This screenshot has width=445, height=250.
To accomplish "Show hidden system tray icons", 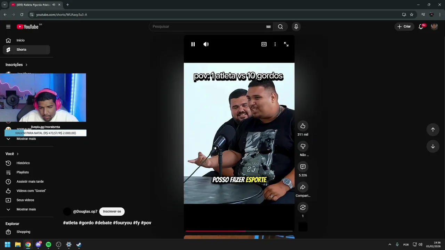I will pos(389,244).
